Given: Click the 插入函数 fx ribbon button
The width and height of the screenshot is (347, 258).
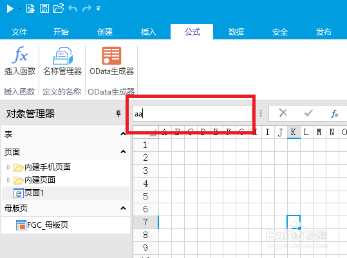Looking at the screenshot, I should [x=20, y=60].
